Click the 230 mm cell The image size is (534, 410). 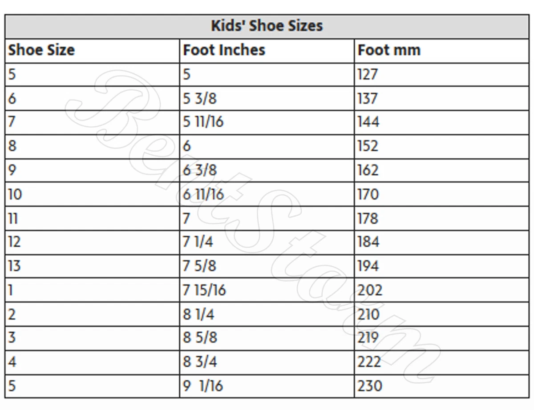[441, 386]
